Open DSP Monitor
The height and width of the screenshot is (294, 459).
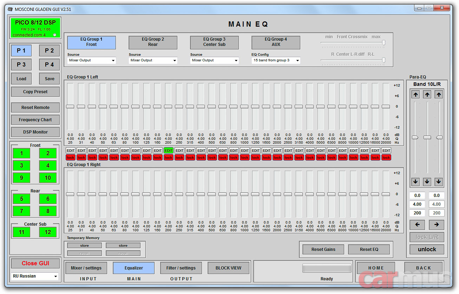pyautogui.click(x=35, y=132)
